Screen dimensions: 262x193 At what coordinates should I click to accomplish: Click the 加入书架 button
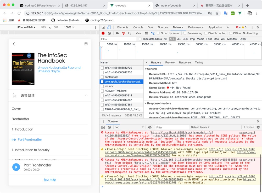point(50,180)
